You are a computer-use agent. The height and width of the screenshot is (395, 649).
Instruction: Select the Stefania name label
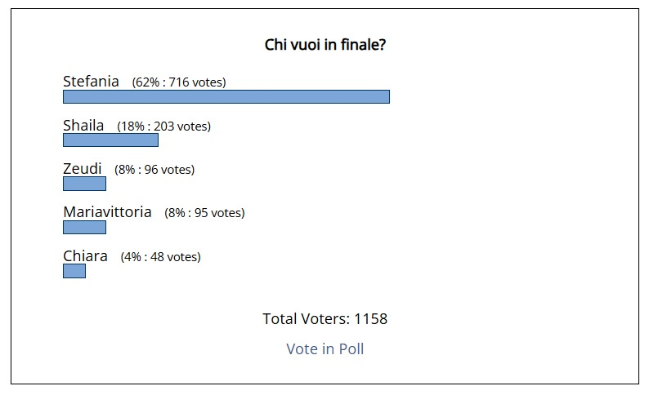(91, 82)
